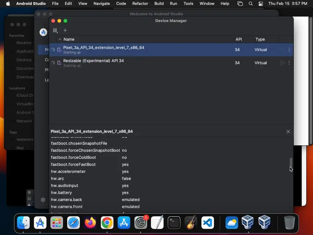The image size is (313, 235).
Task: Sort devices by Name column header
Action: [69, 39]
